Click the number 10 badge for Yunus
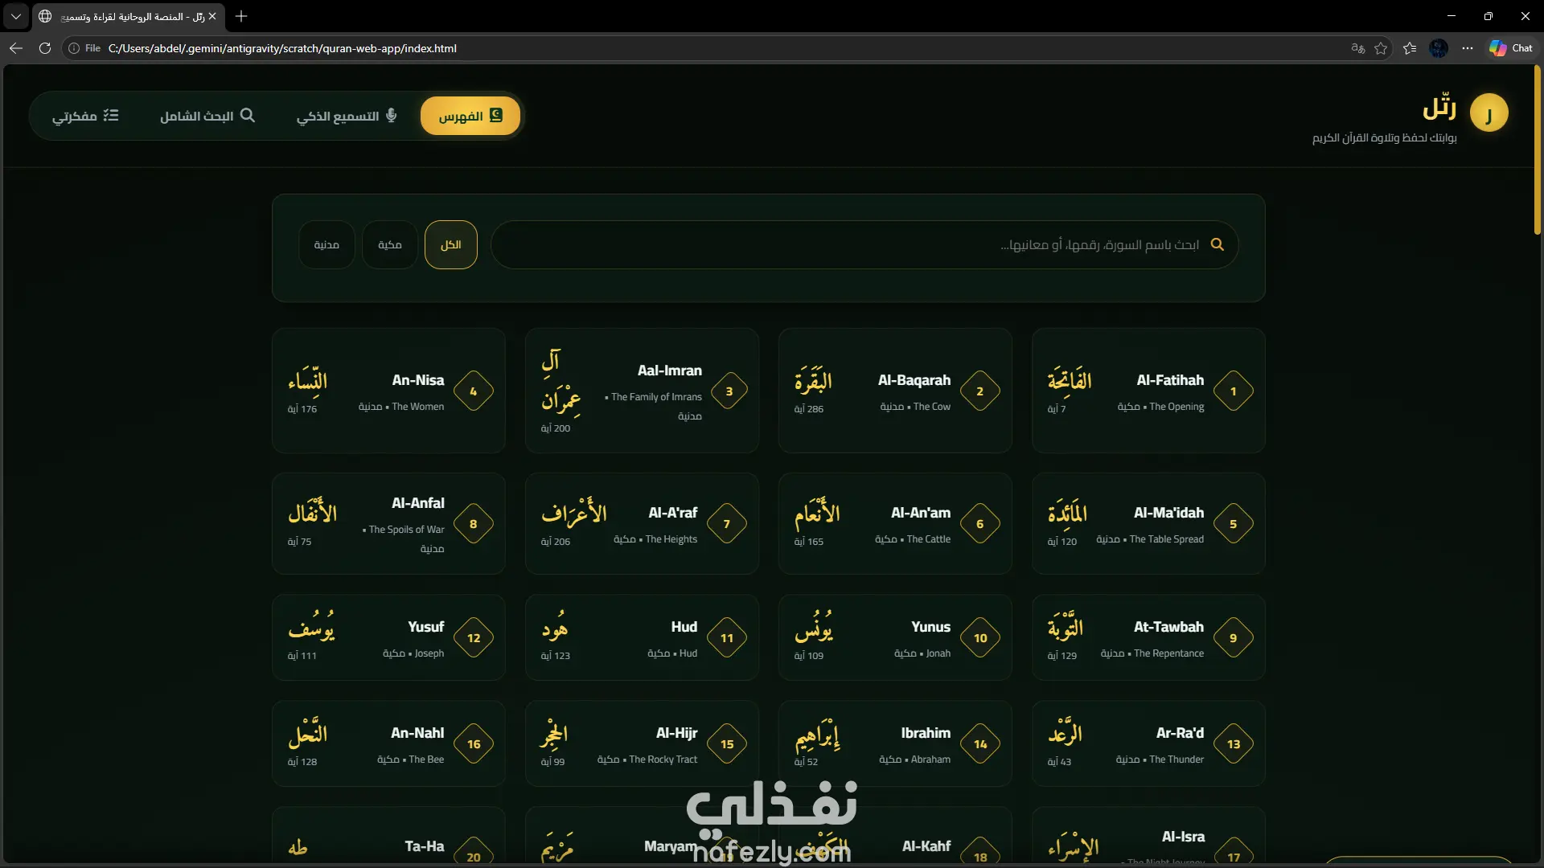 point(980,638)
